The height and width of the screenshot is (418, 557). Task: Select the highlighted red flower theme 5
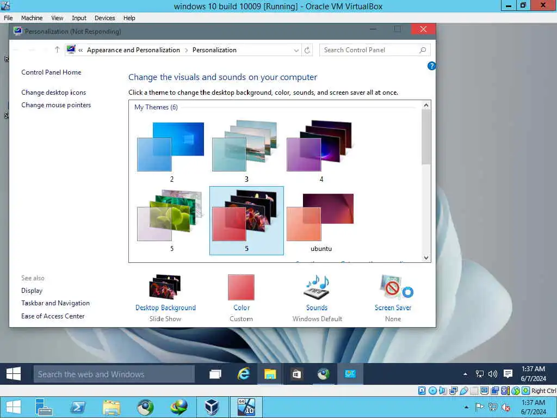(246, 220)
